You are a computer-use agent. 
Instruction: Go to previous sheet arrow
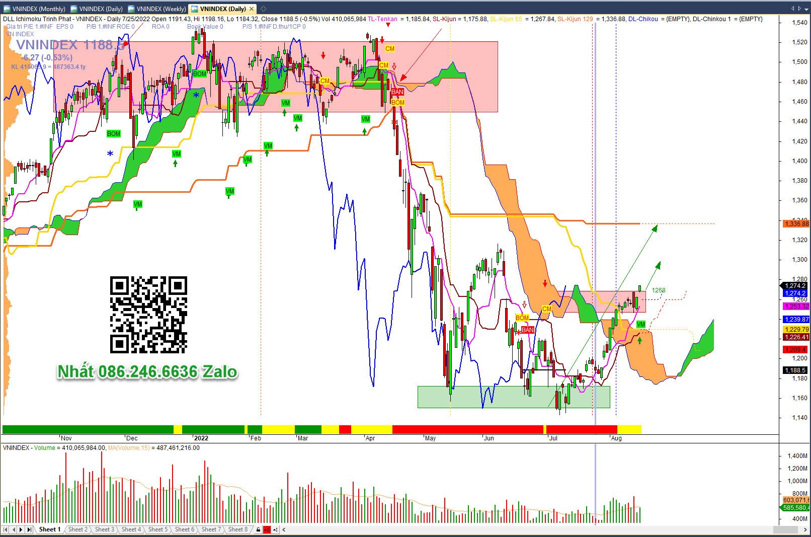[14, 529]
